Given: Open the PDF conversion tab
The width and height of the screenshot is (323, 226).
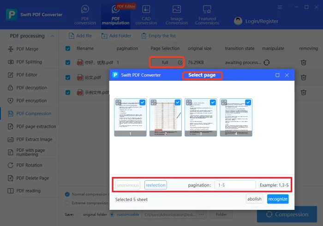Looking at the screenshot, I should 85,15.
